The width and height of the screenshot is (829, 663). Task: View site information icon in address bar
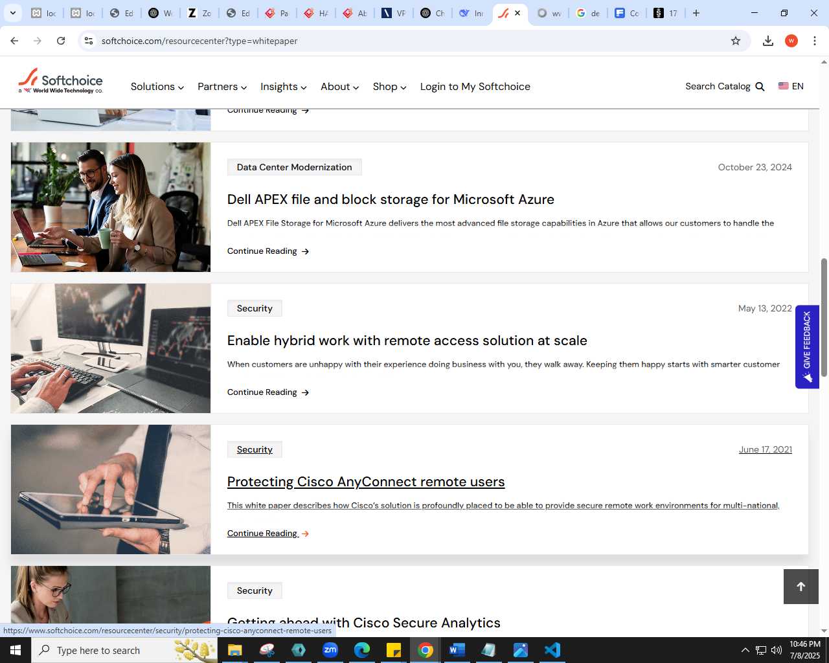[89, 41]
